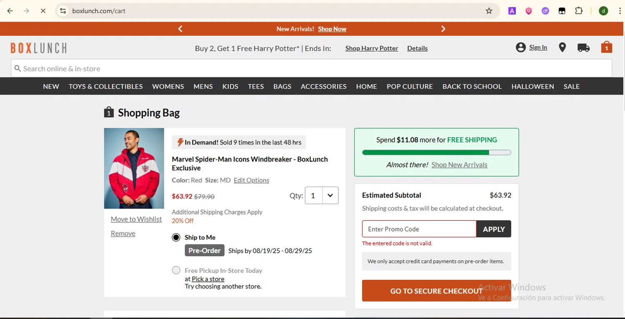Open the black square extension icon
This screenshot has width=625, height=319.
coord(562,11)
